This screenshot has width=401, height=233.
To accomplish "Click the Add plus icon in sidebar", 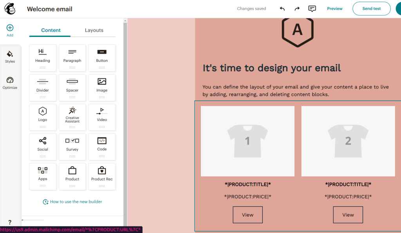I will pos(10,28).
